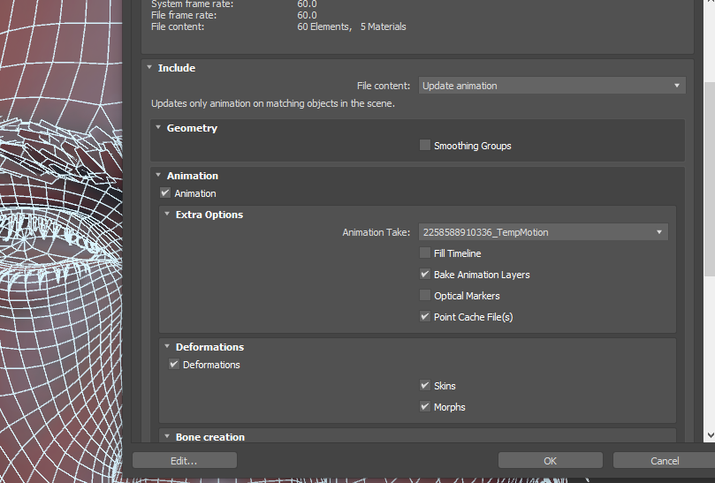Confirm import with OK button
The image size is (715, 483).
tap(551, 461)
